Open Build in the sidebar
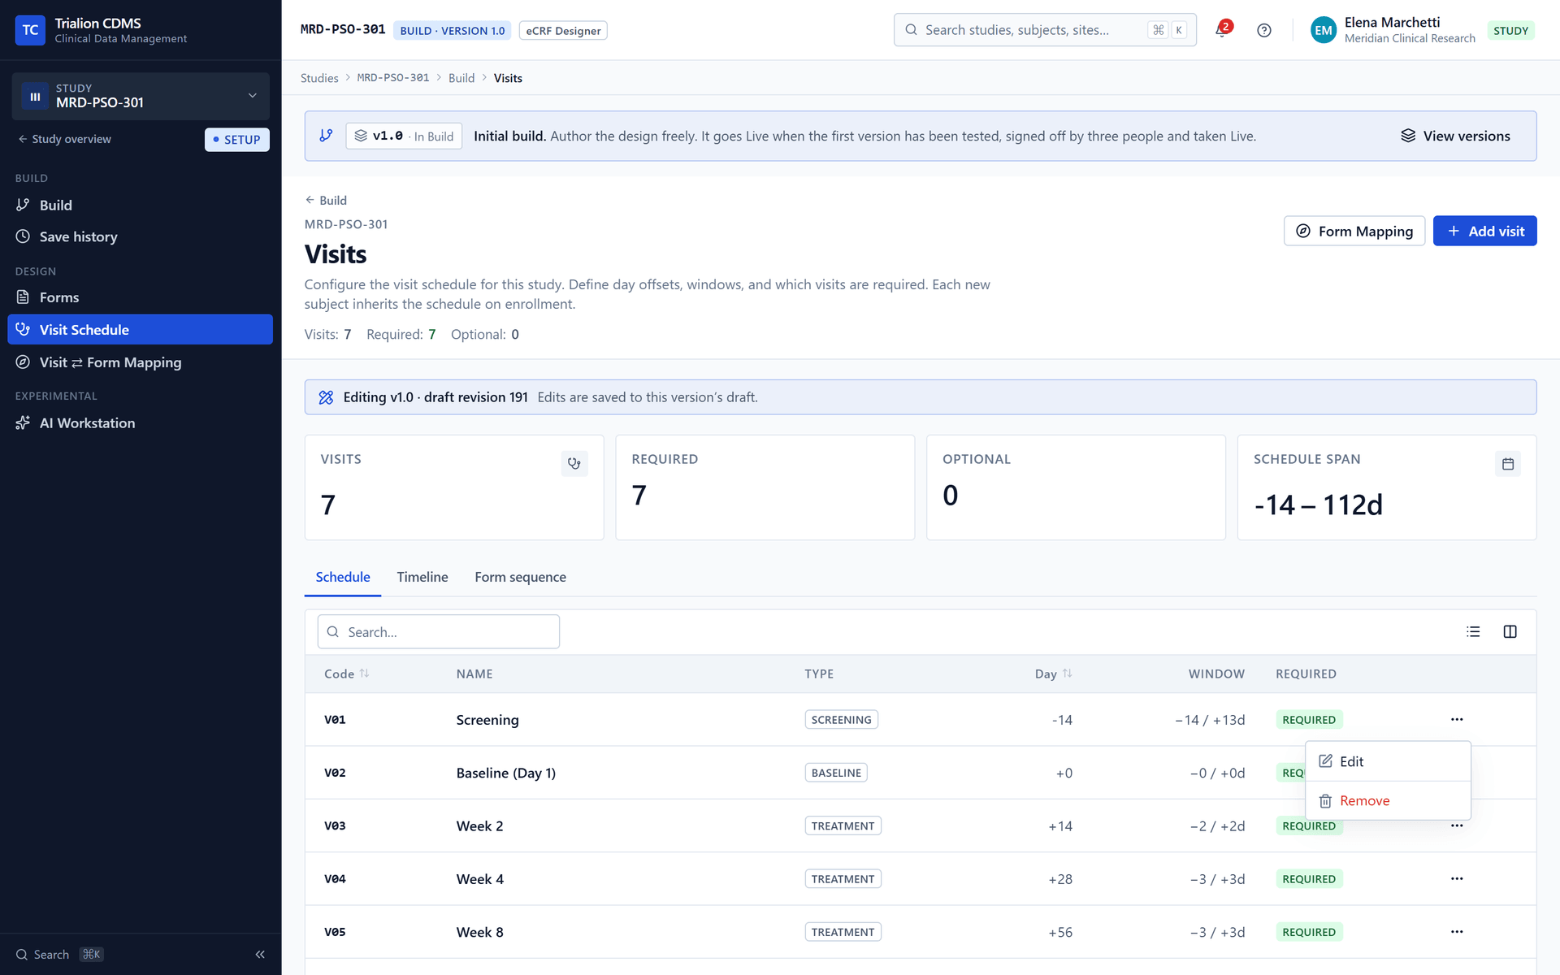Image resolution: width=1560 pixels, height=975 pixels. tap(140, 205)
